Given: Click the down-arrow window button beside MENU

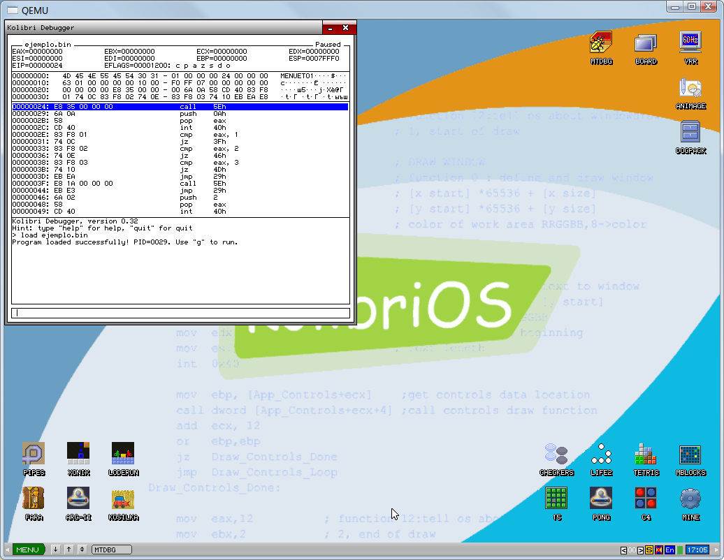Looking at the screenshot, I should [56, 550].
